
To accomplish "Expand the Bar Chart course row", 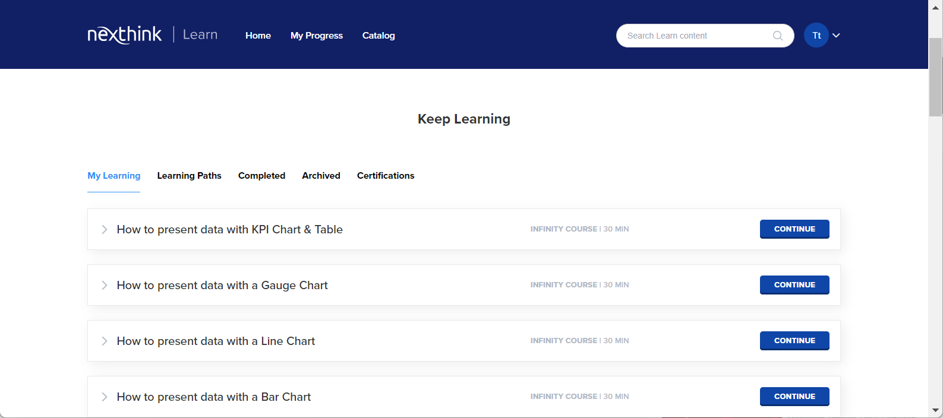I will [x=105, y=397].
